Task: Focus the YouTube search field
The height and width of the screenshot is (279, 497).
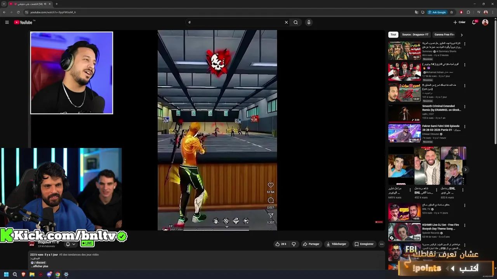Action: [235, 22]
